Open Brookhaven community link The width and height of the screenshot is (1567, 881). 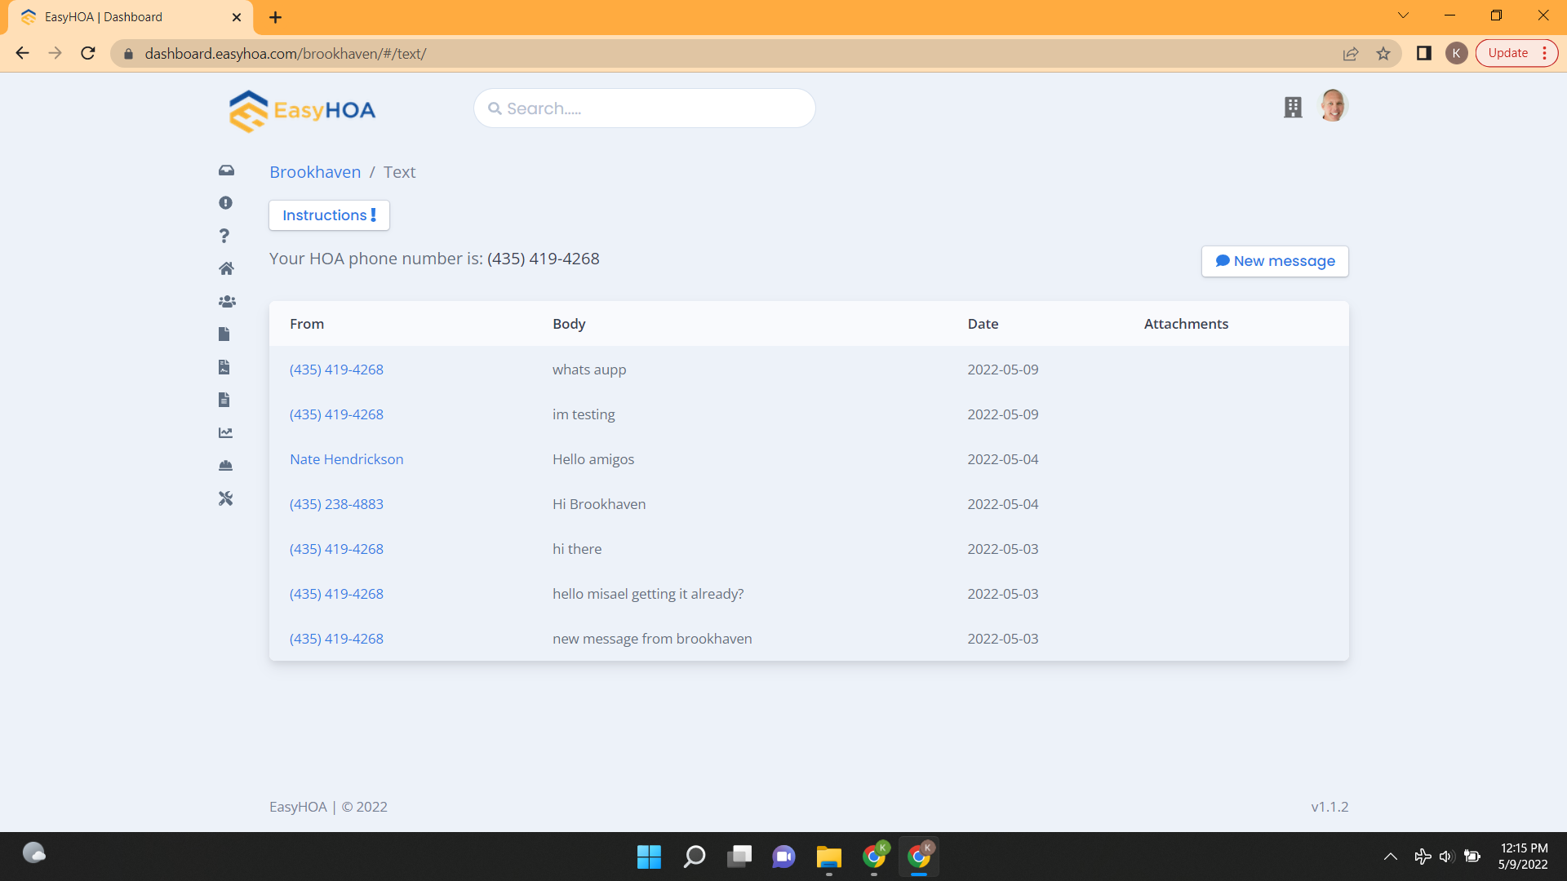[x=314, y=172]
